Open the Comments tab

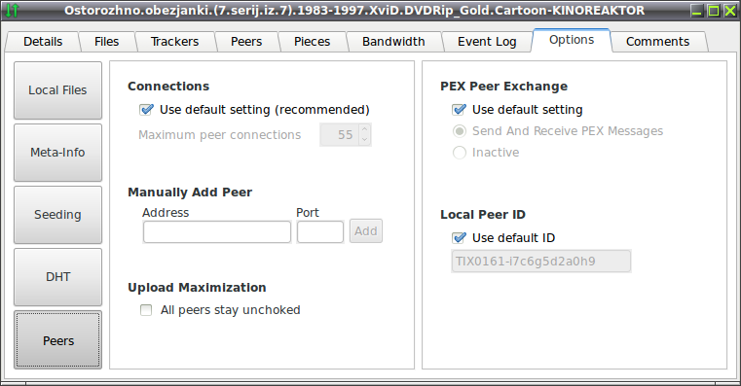(x=657, y=42)
